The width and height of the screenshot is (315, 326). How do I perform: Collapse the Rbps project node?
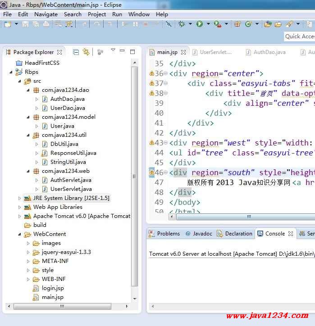(x=11, y=72)
